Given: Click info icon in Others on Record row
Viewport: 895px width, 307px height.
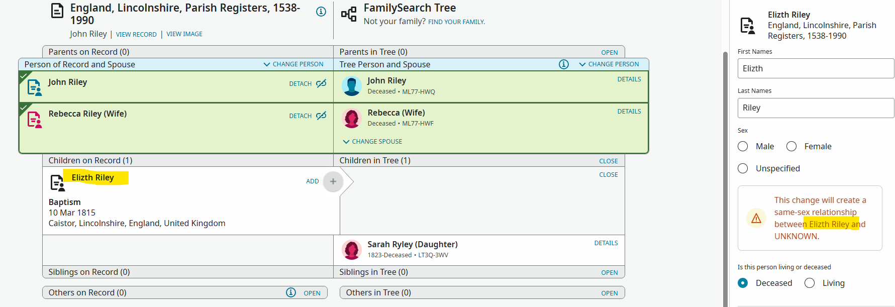Looking at the screenshot, I should 291,292.
